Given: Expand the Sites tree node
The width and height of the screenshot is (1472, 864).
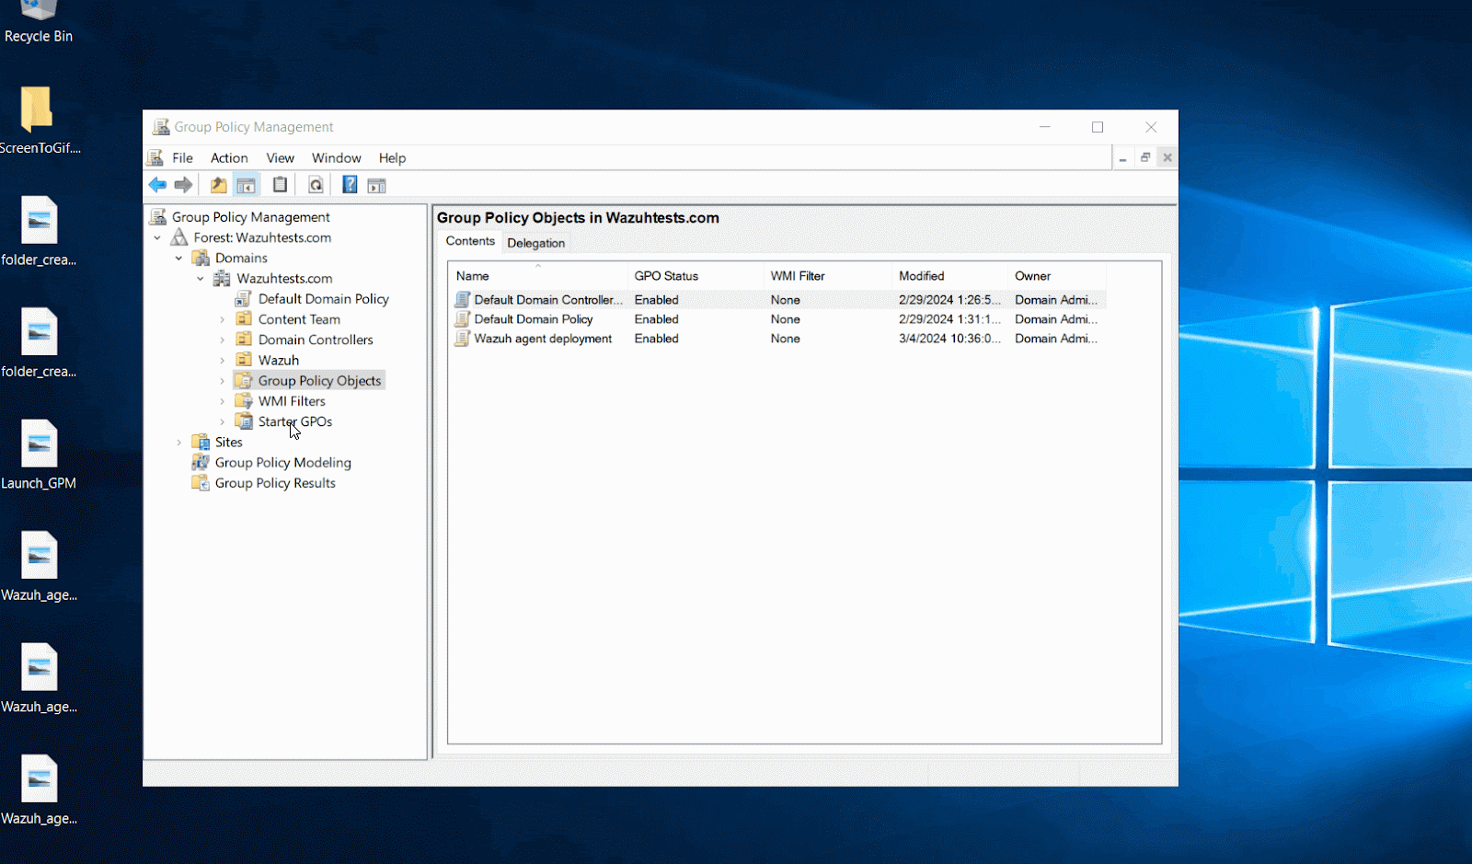Looking at the screenshot, I should 178,442.
